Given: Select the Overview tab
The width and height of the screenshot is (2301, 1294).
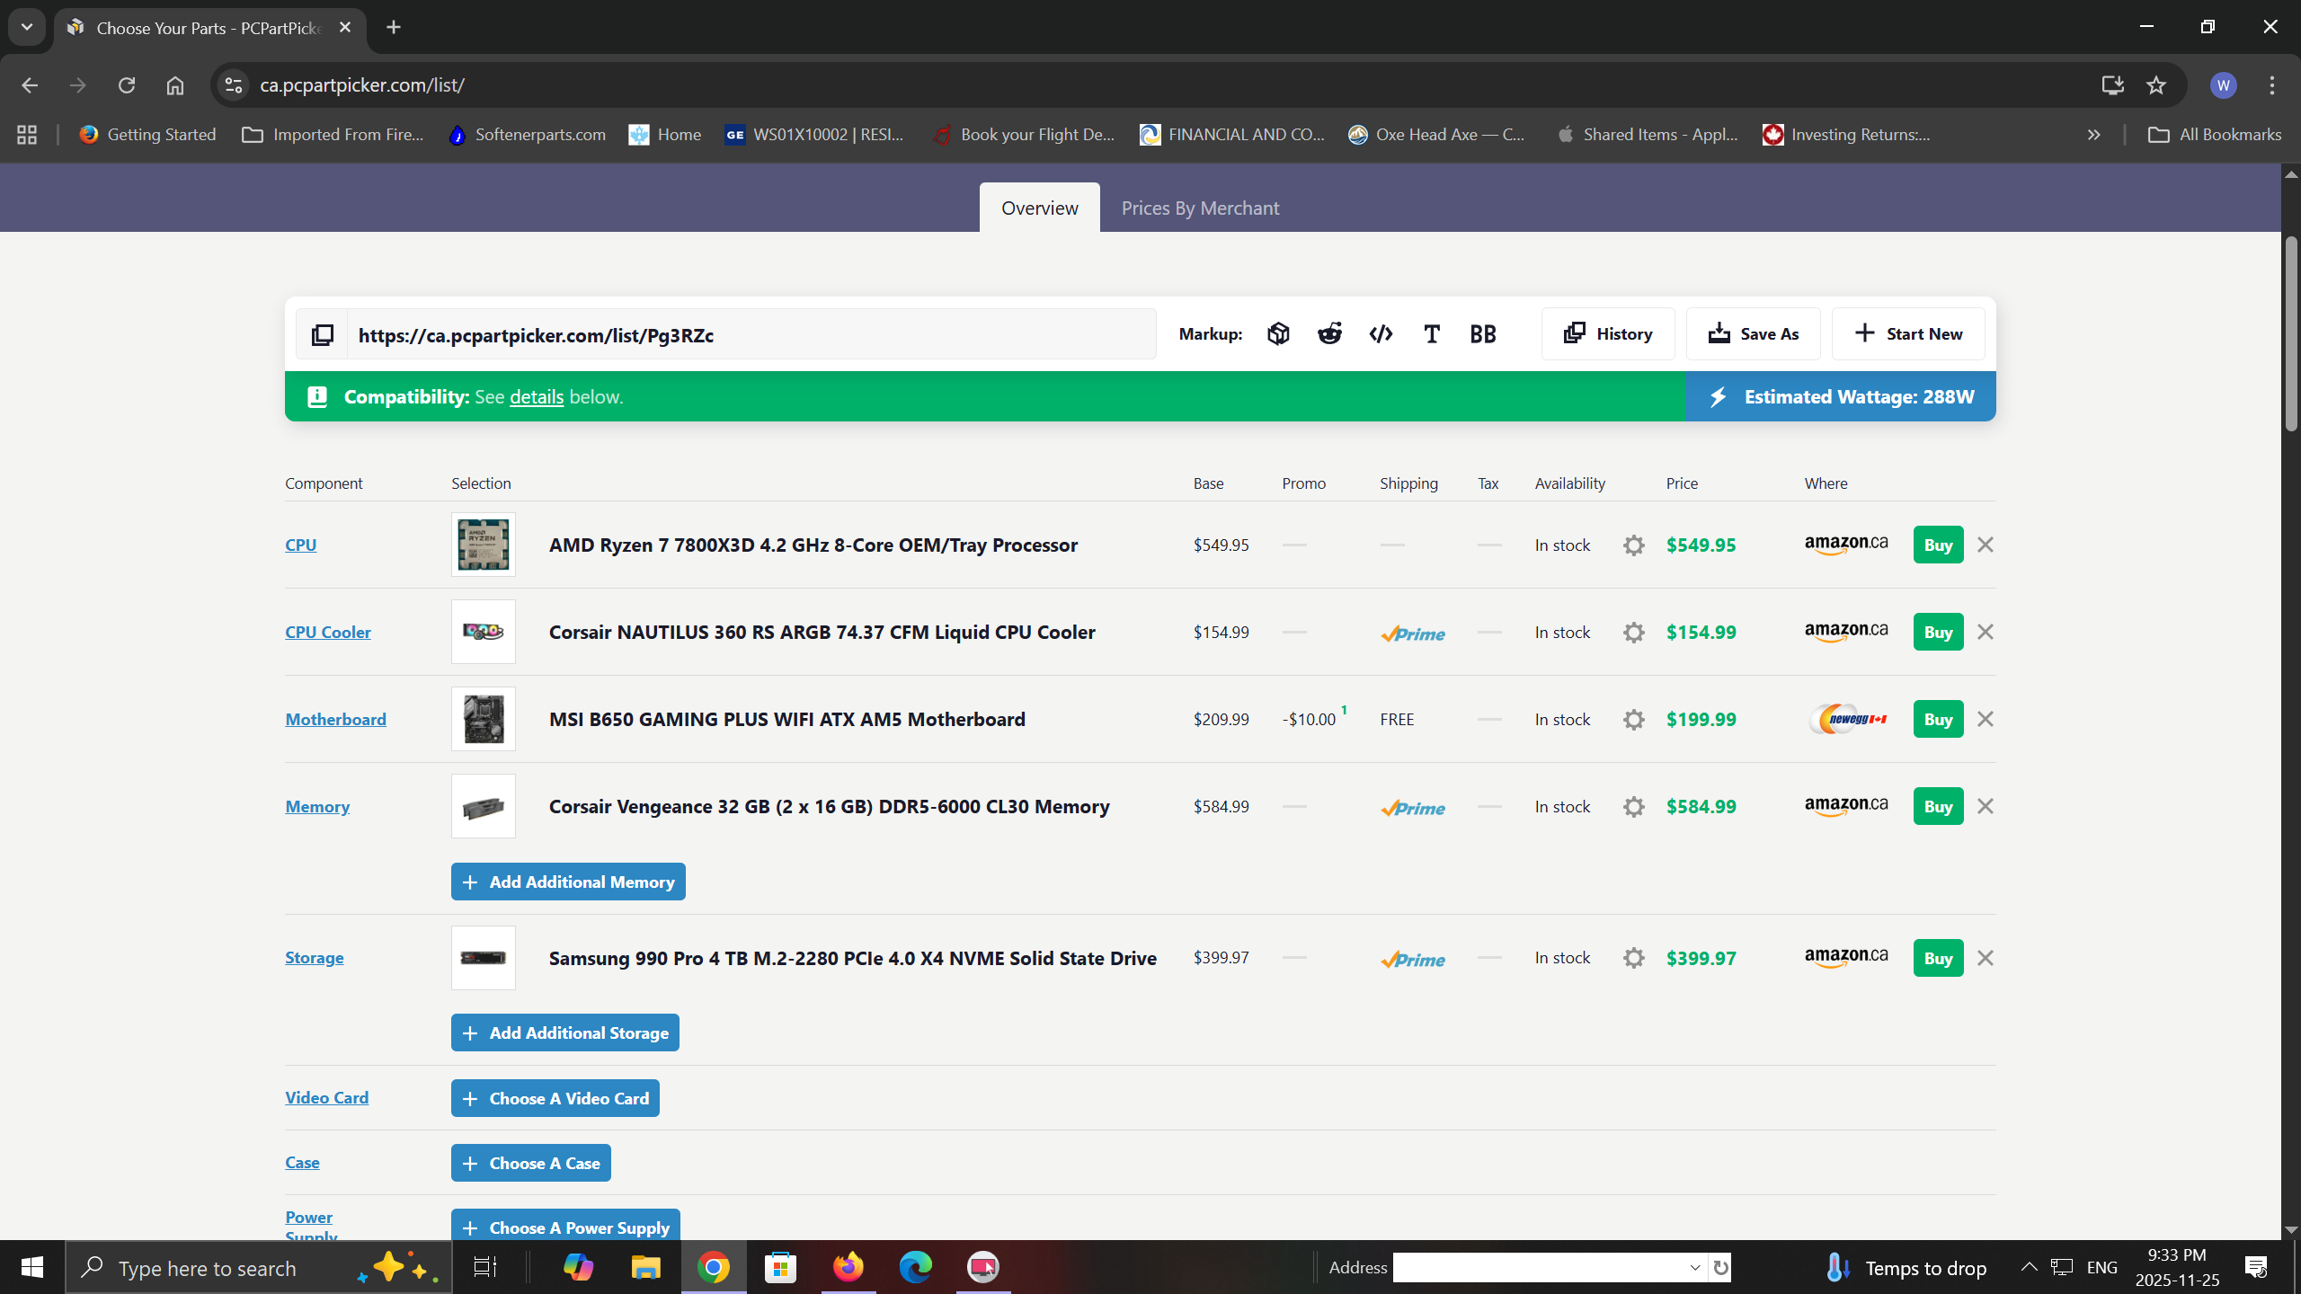Looking at the screenshot, I should 1039,208.
